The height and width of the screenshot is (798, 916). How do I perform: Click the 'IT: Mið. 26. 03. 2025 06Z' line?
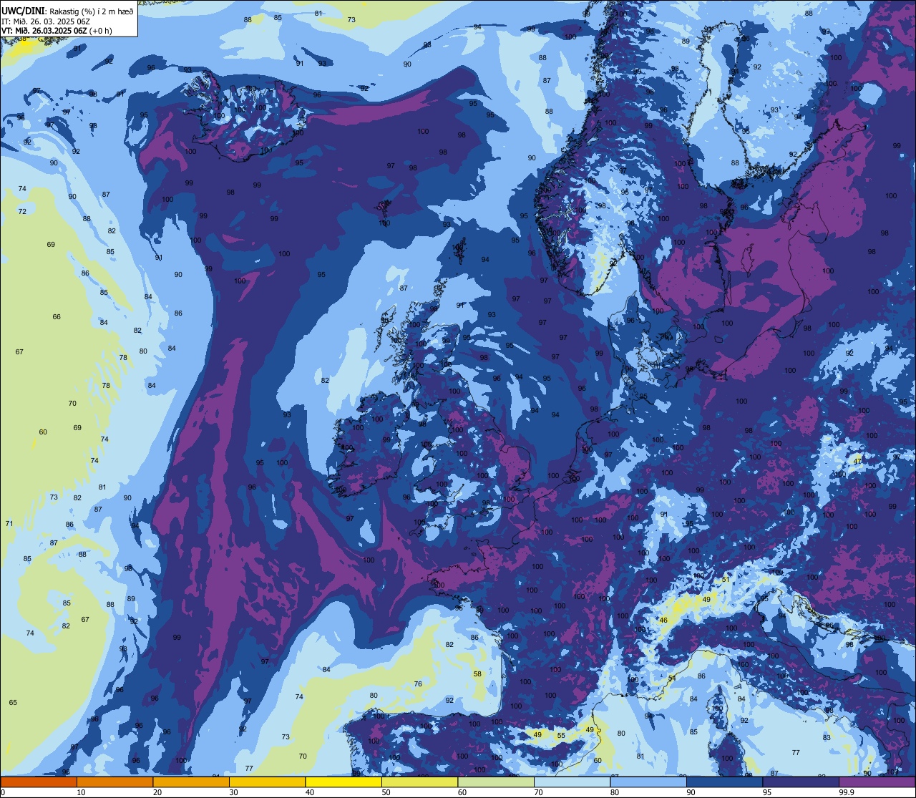point(46,21)
